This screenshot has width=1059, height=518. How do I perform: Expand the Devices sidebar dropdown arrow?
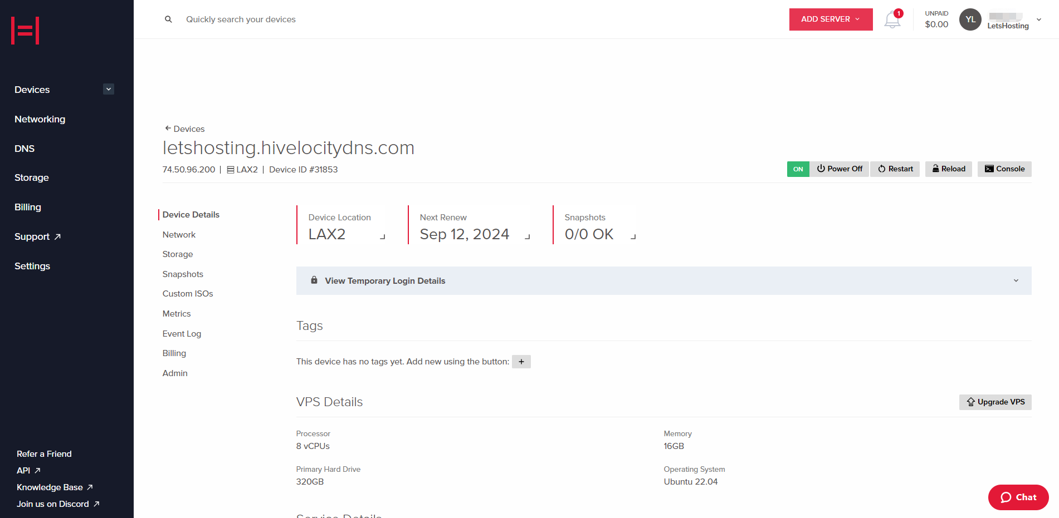tap(109, 89)
